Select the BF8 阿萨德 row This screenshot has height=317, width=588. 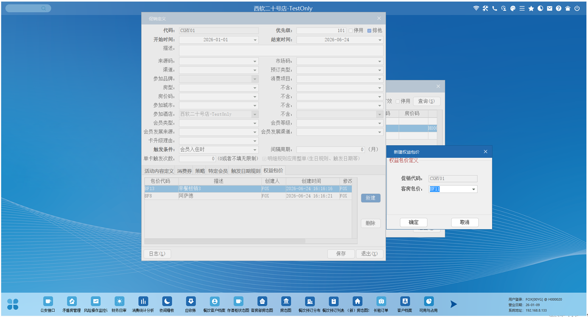coord(248,196)
